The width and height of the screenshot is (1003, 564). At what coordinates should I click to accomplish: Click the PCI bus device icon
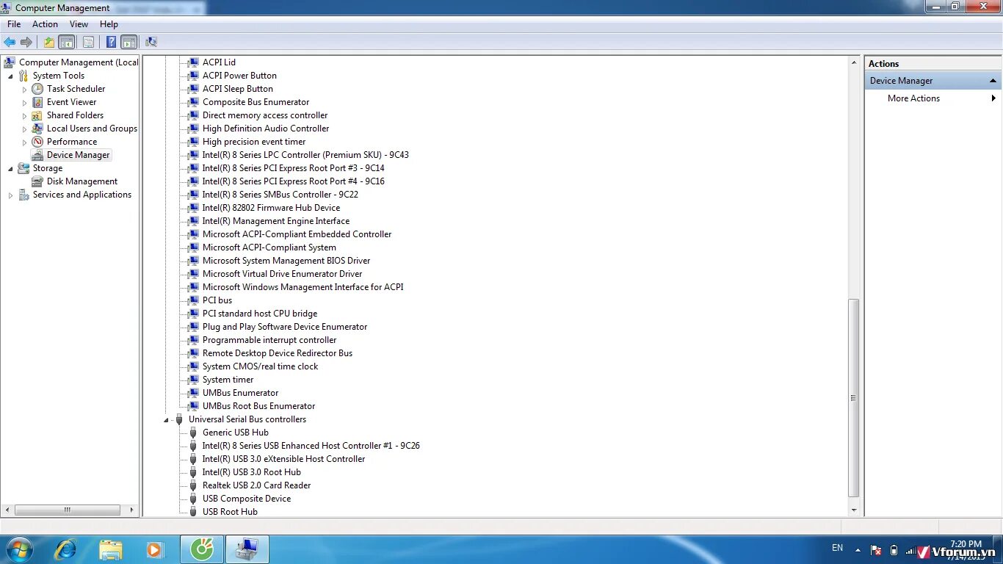coord(193,300)
